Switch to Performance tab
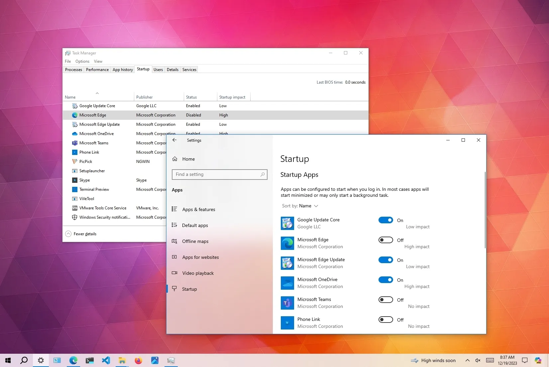The image size is (549, 367). tap(97, 70)
